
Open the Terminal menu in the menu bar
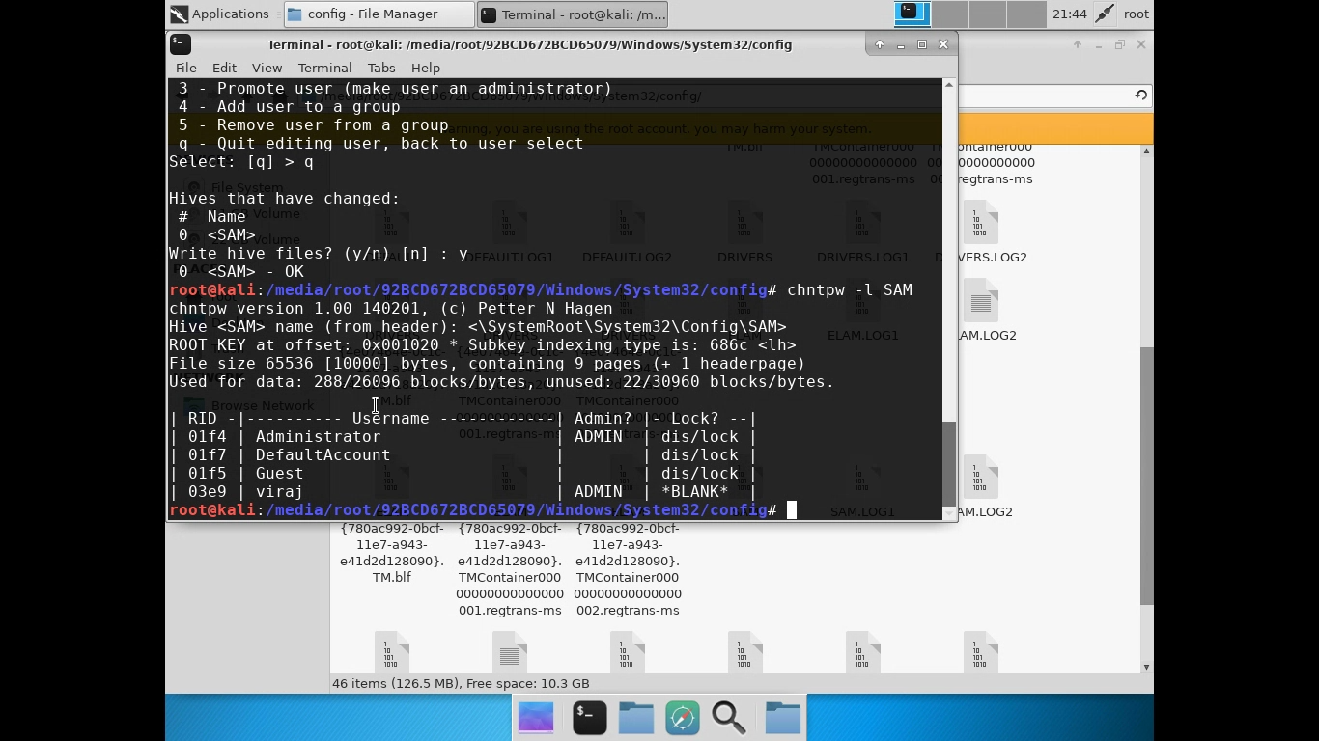(x=324, y=68)
